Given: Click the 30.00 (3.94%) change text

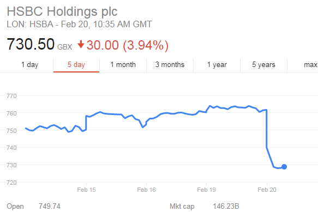Looking at the screenshot, I should coord(128,45).
